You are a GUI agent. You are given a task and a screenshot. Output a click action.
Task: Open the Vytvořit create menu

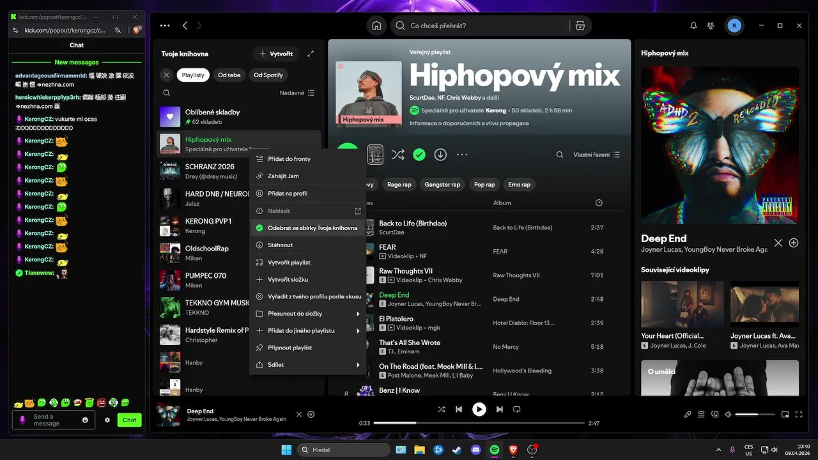tap(276, 54)
